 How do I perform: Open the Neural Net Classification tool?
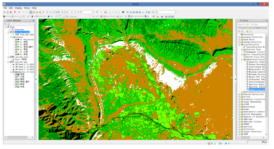coord(257,77)
